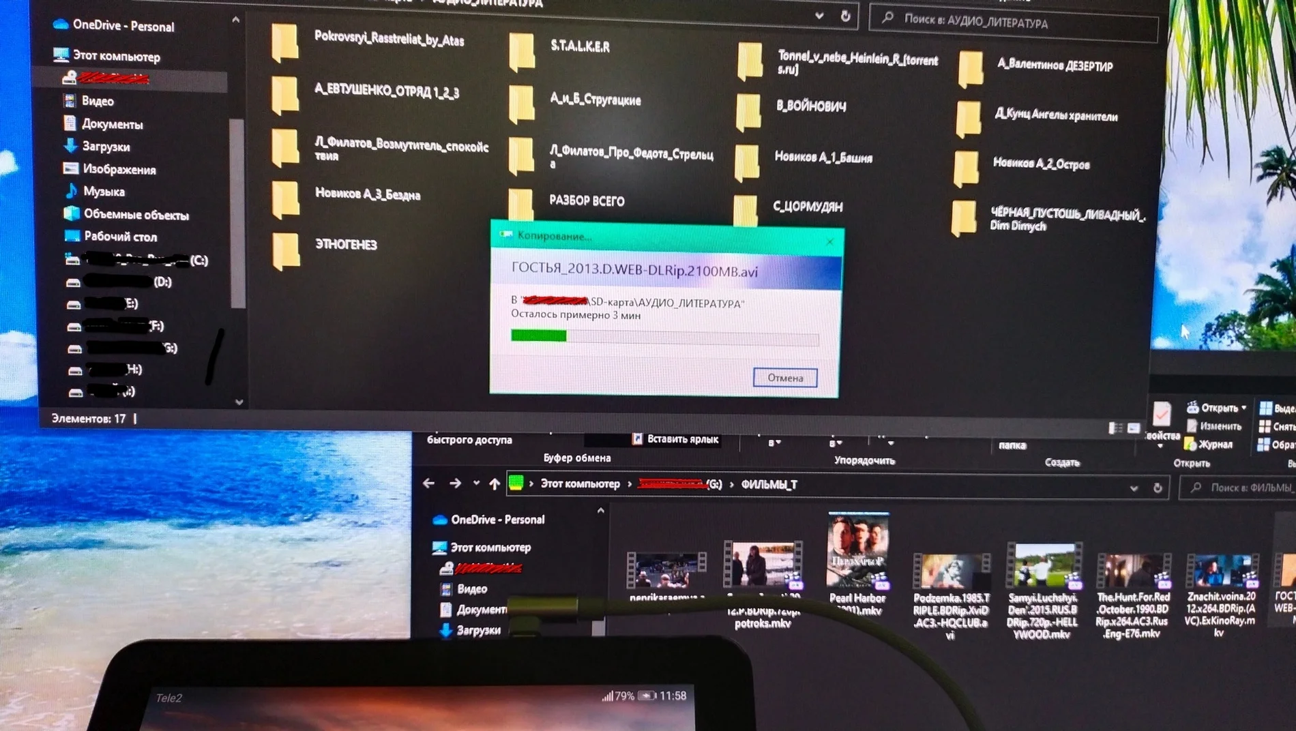
Task: Open Загрузки in АУДИО_ЛИТЕРАТУРА navigation pane
Action: tap(96, 146)
